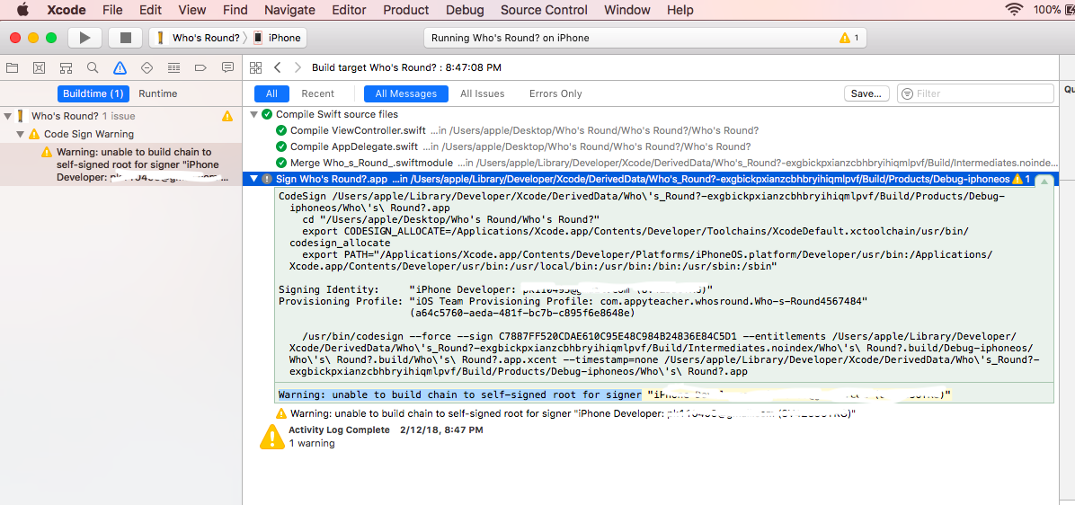Click Build target Who's Round? breadcrumb
This screenshot has height=505, width=1075.
click(x=406, y=67)
